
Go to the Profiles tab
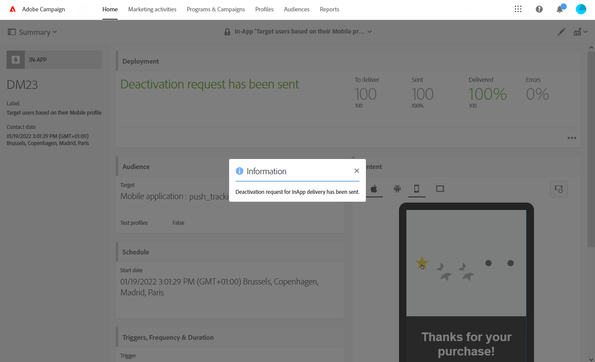tap(264, 9)
